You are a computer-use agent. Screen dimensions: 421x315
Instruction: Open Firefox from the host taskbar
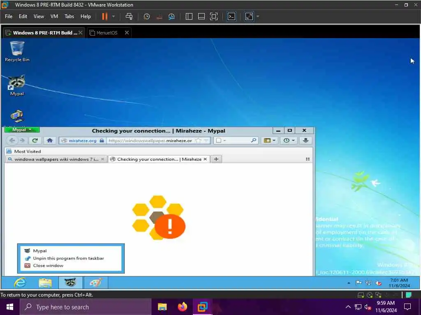tap(182, 307)
